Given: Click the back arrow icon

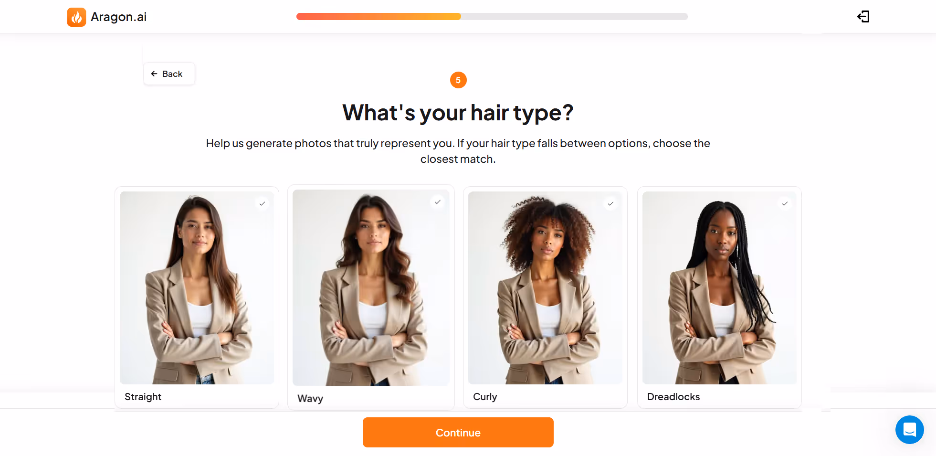Looking at the screenshot, I should [154, 74].
